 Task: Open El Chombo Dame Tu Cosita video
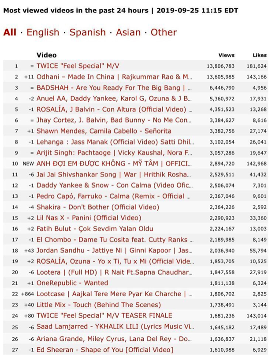pyautogui.click(x=115, y=239)
